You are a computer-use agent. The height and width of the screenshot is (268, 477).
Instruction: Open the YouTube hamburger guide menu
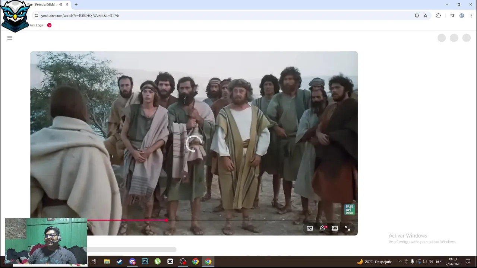(x=10, y=38)
